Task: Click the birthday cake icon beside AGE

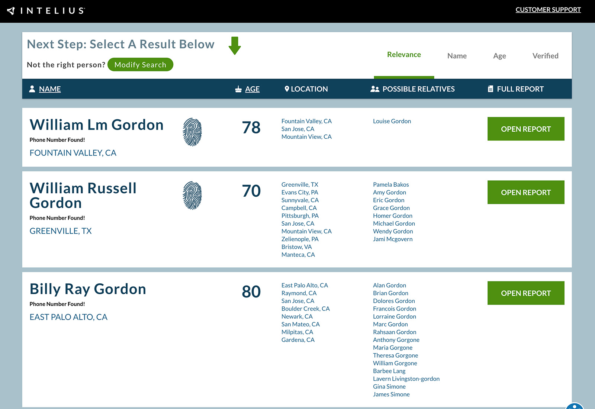Action: tap(238, 89)
